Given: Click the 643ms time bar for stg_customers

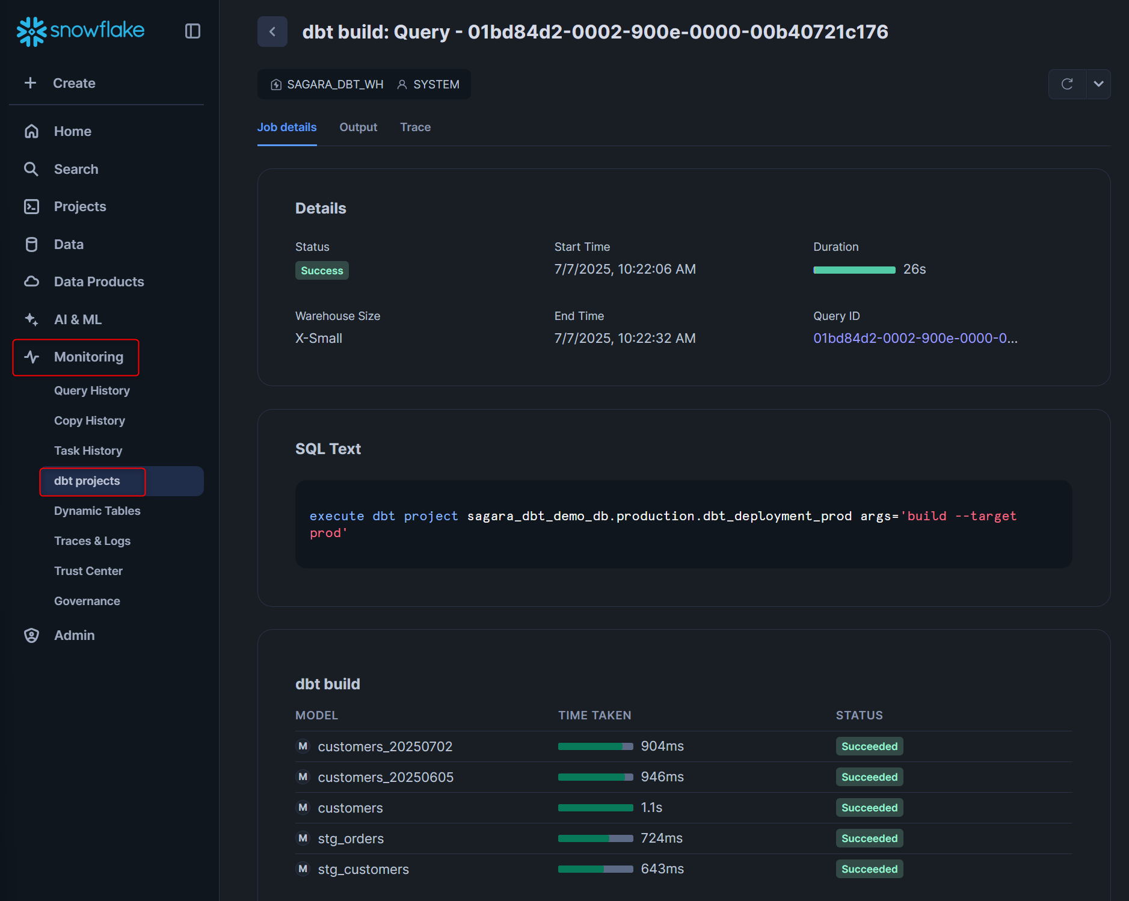Looking at the screenshot, I should pyautogui.click(x=595, y=869).
